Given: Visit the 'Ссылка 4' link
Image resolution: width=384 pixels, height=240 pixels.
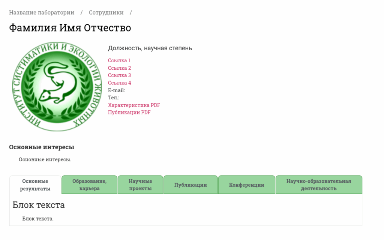Looking at the screenshot, I should click(119, 83).
